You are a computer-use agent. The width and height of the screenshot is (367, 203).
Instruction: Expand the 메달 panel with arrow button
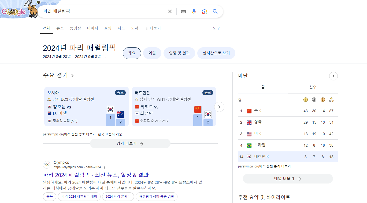[333, 76]
